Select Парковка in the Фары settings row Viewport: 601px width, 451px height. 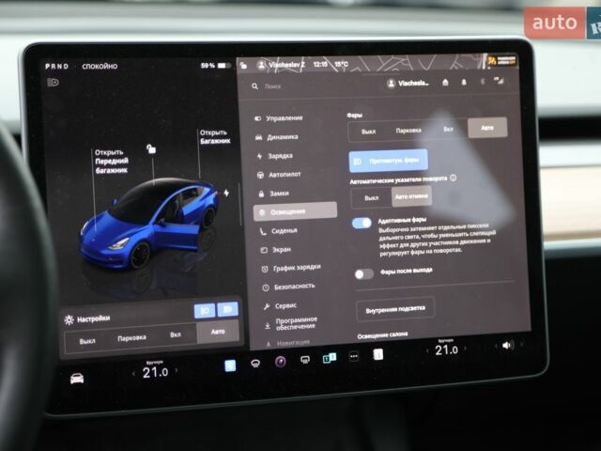tap(408, 131)
